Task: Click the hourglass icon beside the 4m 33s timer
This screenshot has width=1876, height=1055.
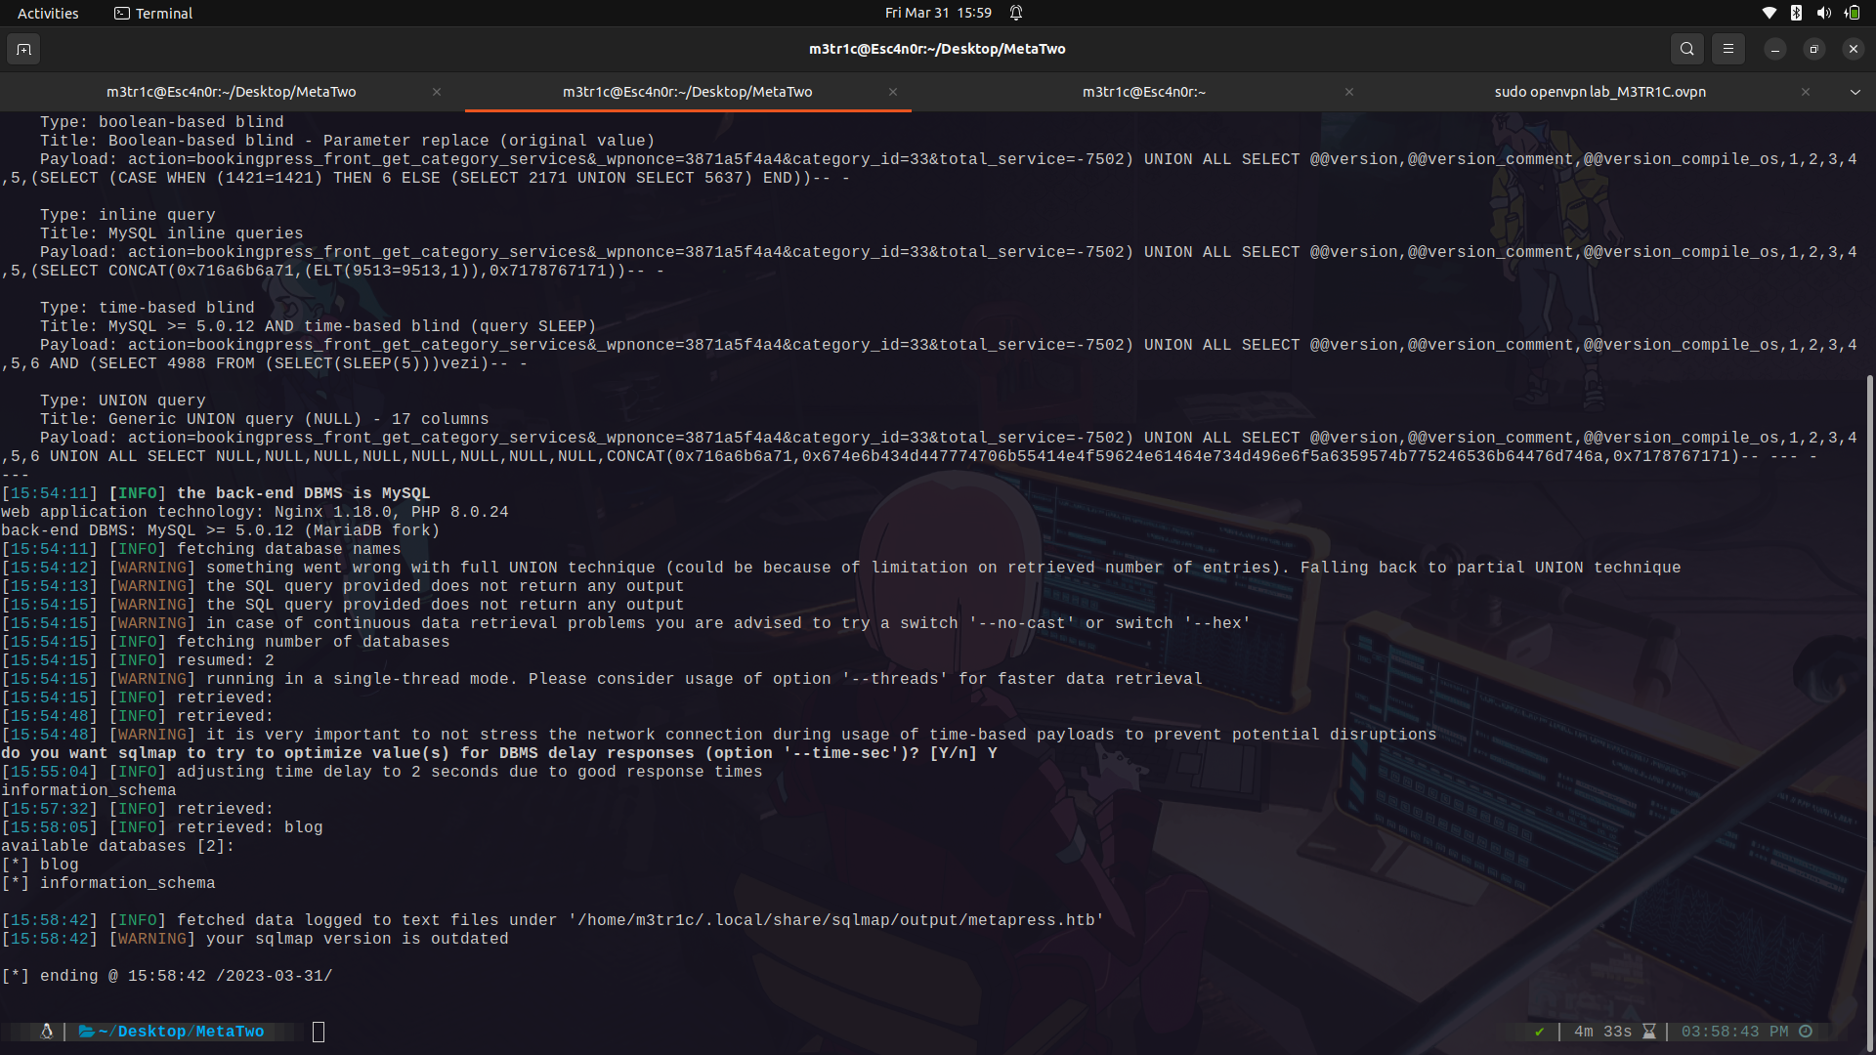Action: (1648, 1031)
